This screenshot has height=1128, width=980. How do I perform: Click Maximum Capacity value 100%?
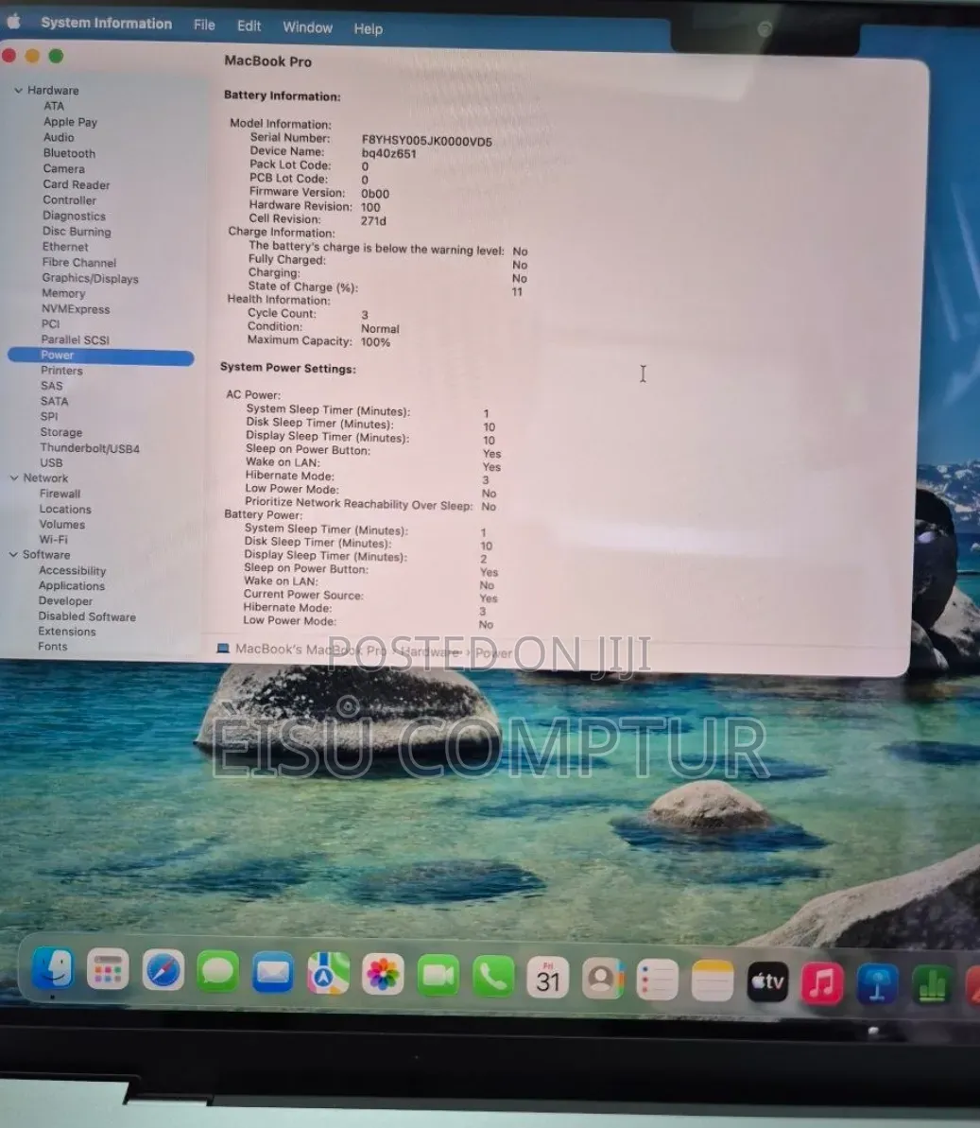tap(375, 342)
